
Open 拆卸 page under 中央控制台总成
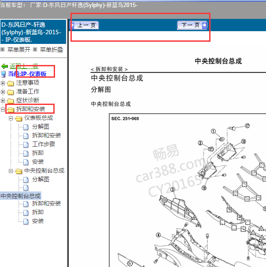click(x=38, y=212)
